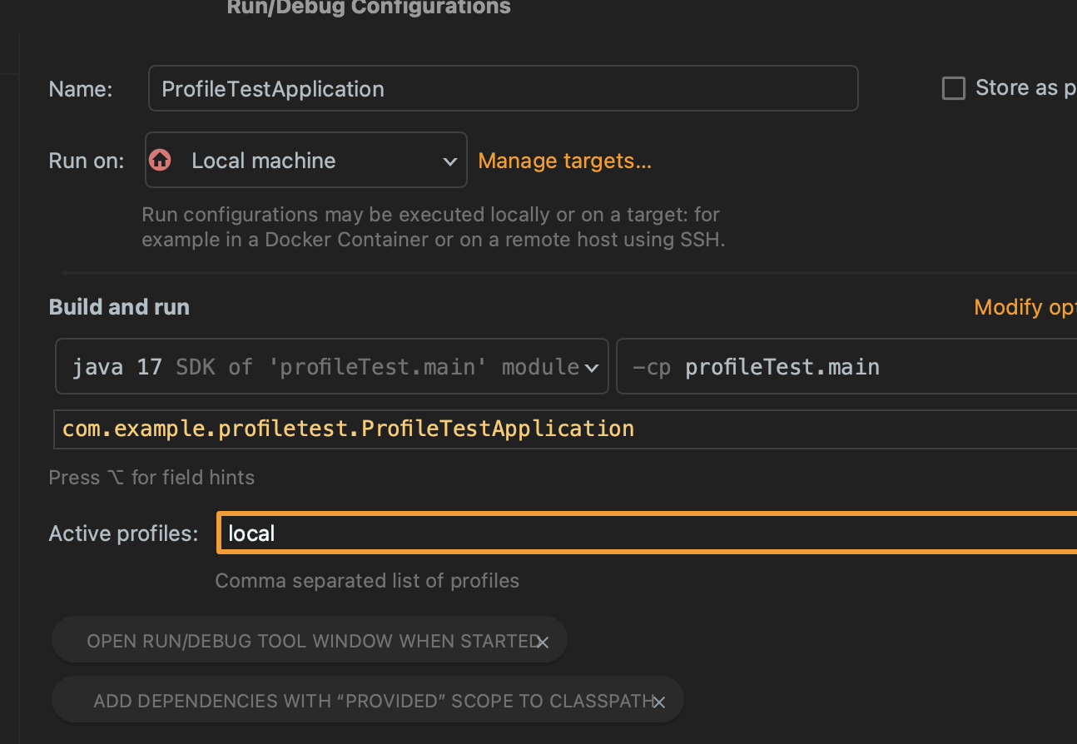Open the java 17 SDK dropdown chevron
The height and width of the screenshot is (744, 1077).
coord(592,367)
